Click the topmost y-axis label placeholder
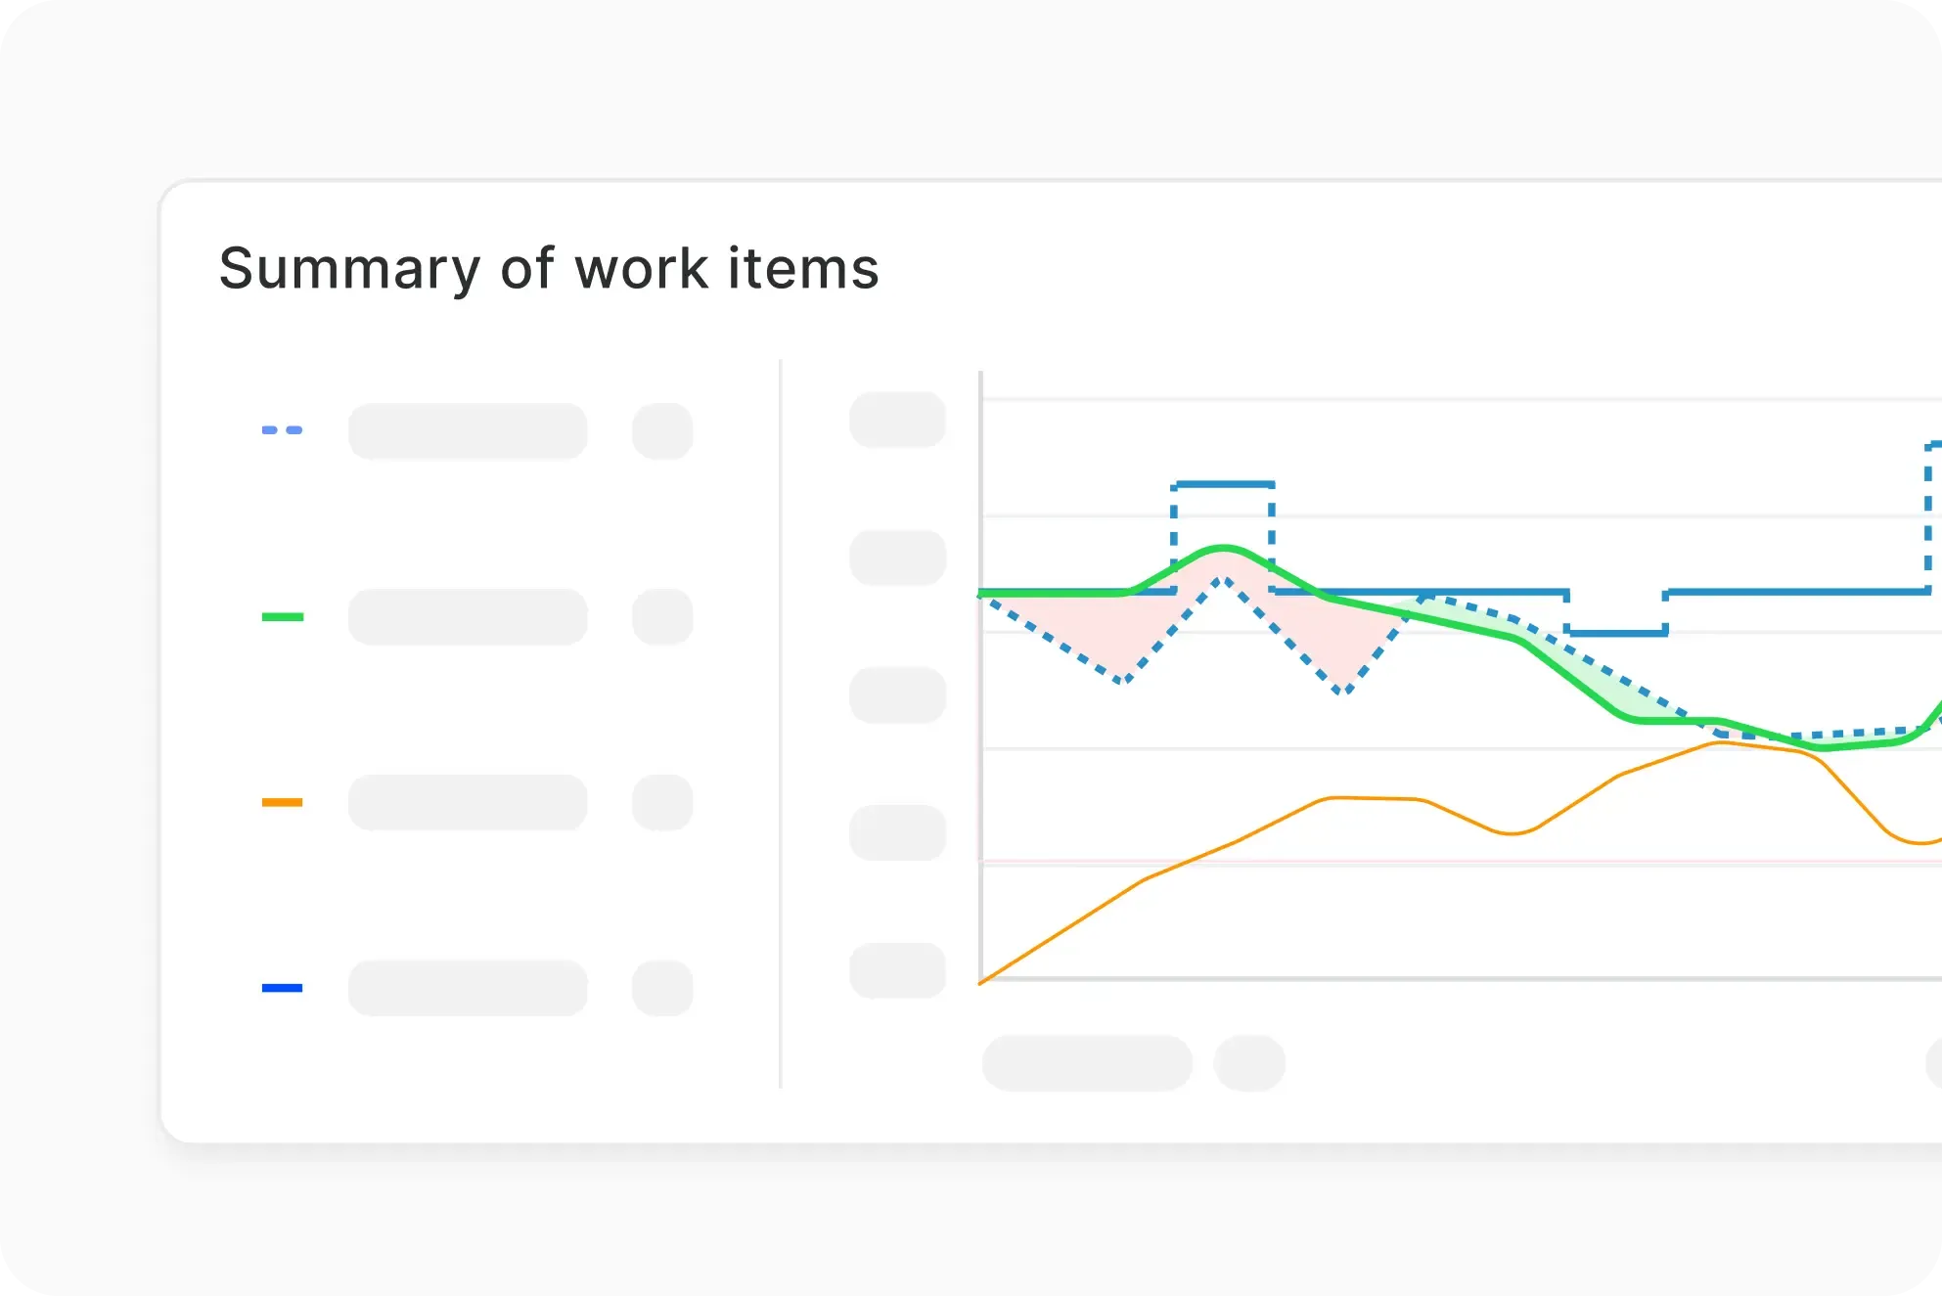 [x=897, y=420]
